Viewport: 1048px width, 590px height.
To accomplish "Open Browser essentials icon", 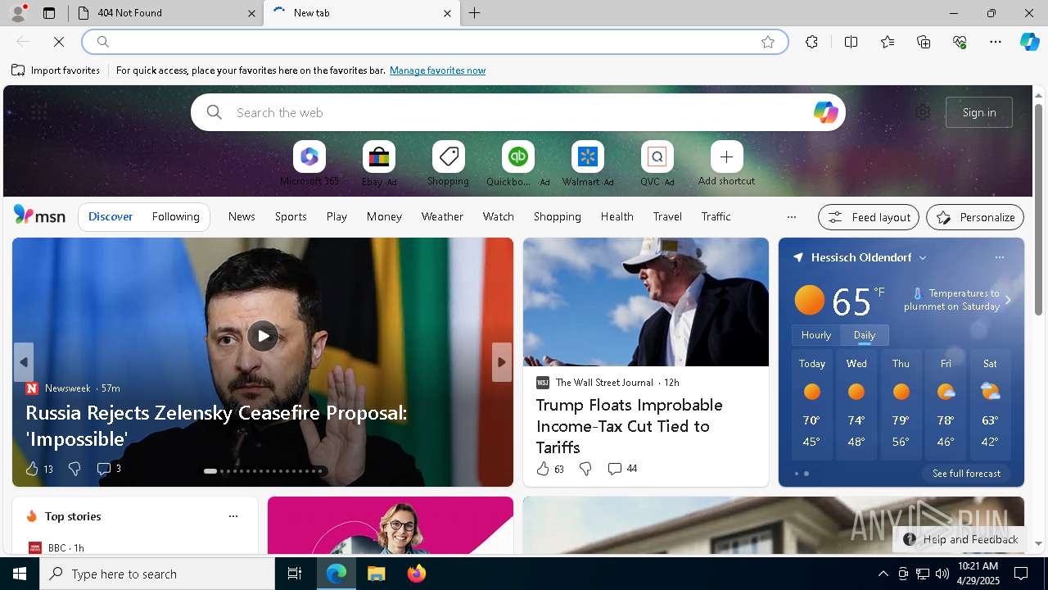I will 960,42.
